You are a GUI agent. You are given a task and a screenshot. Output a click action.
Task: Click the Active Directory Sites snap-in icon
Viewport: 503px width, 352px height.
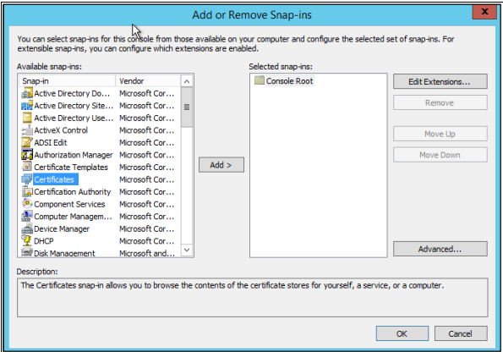coord(27,106)
